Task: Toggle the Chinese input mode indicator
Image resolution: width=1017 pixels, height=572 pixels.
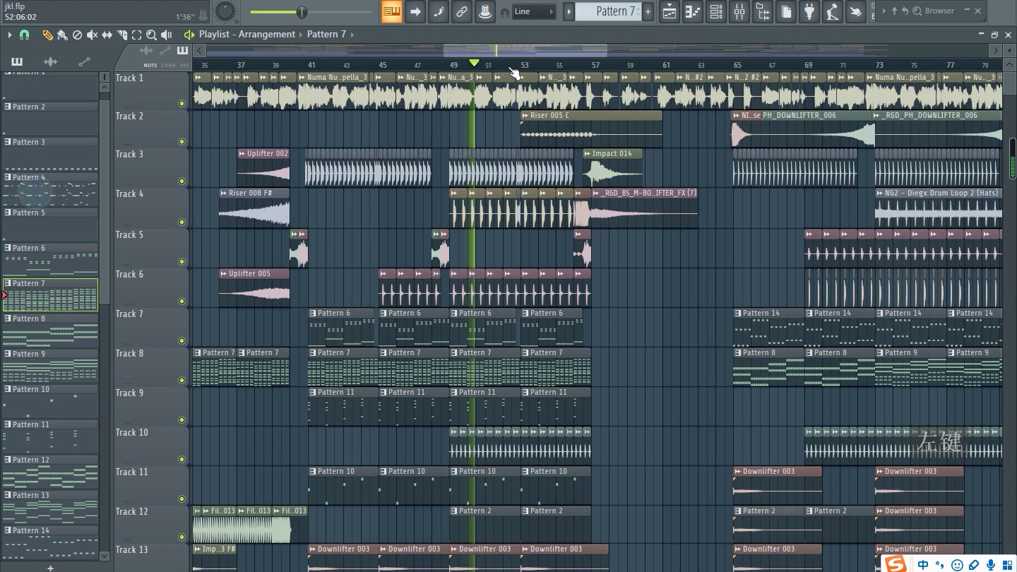Action: 923,564
